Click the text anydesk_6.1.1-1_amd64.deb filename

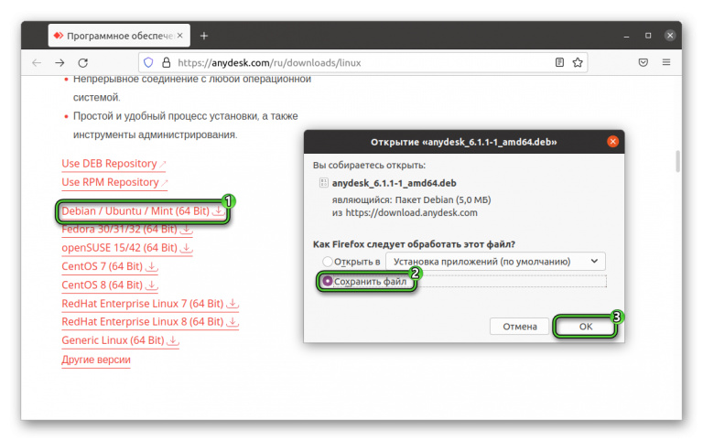tap(395, 183)
